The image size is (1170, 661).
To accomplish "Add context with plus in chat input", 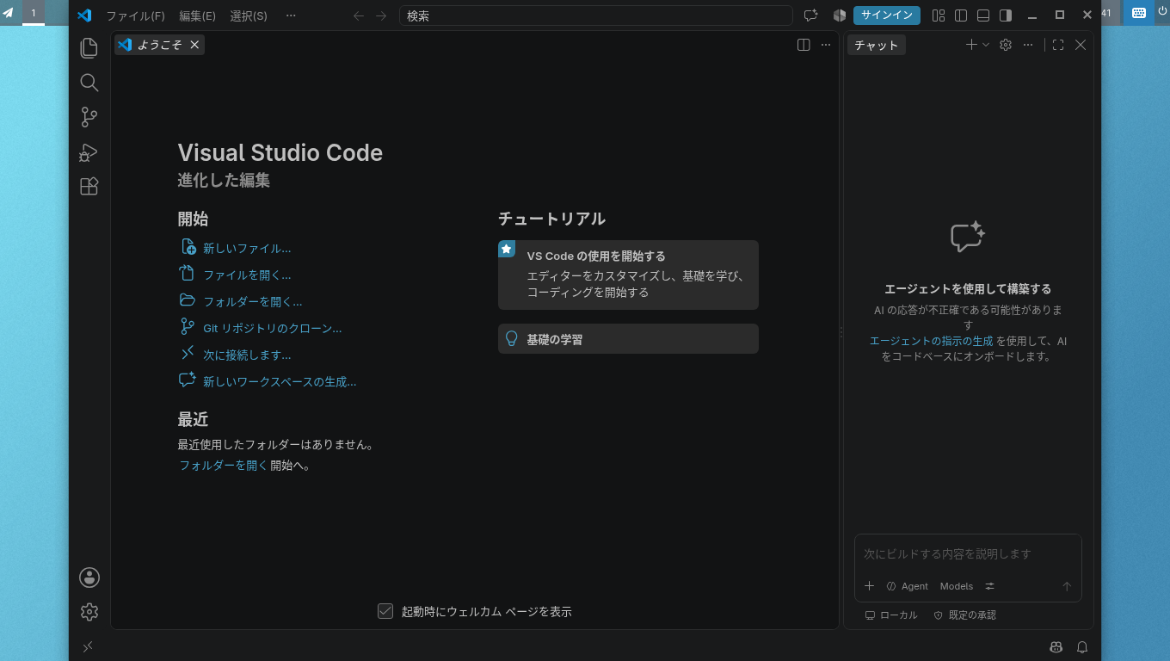I will tap(869, 586).
